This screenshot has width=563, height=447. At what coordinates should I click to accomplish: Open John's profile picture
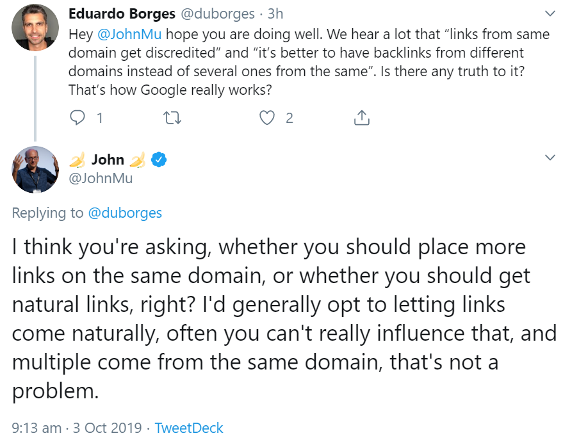tap(35, 170)
